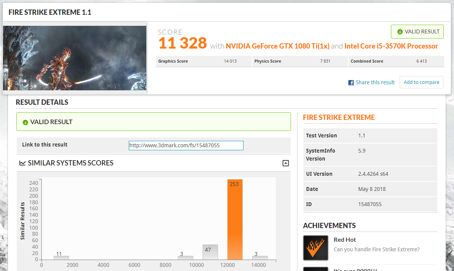
Task: Click the info icon in the Result Details banner
Action: pos(25,122)
